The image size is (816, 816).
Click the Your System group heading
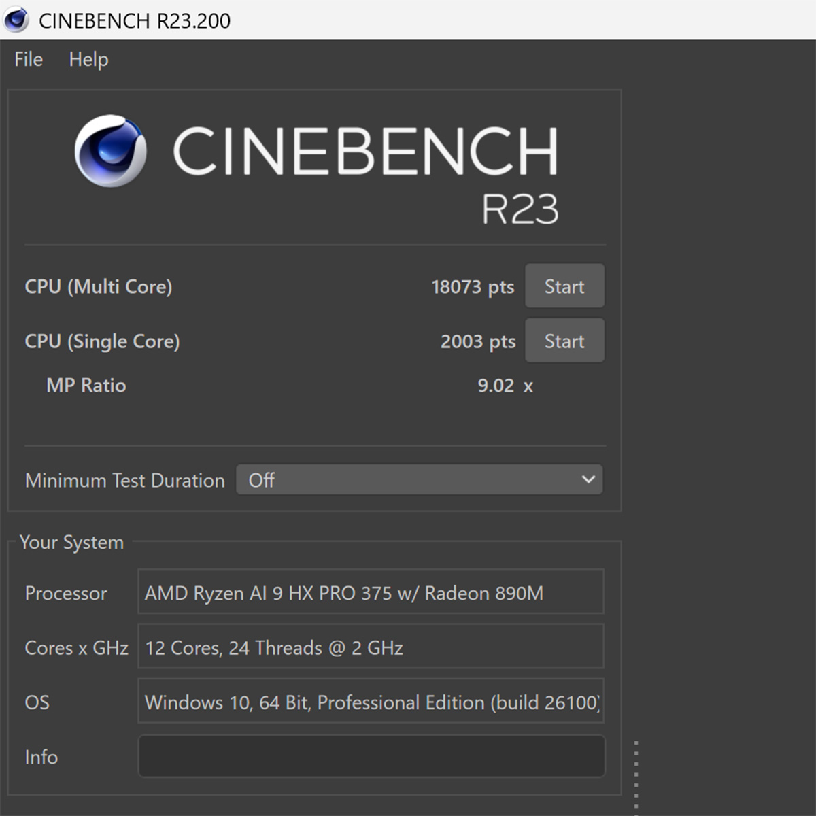click(72, 543)
